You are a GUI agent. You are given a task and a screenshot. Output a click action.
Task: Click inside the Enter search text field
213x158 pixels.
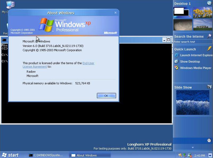(192, 42)
